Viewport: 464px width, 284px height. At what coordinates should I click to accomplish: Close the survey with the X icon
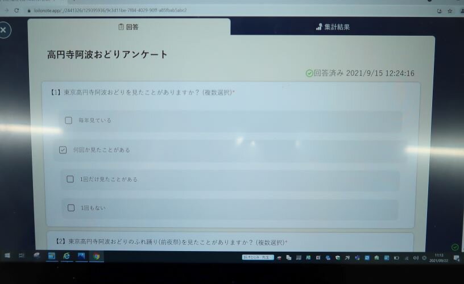tap(4, 30)
